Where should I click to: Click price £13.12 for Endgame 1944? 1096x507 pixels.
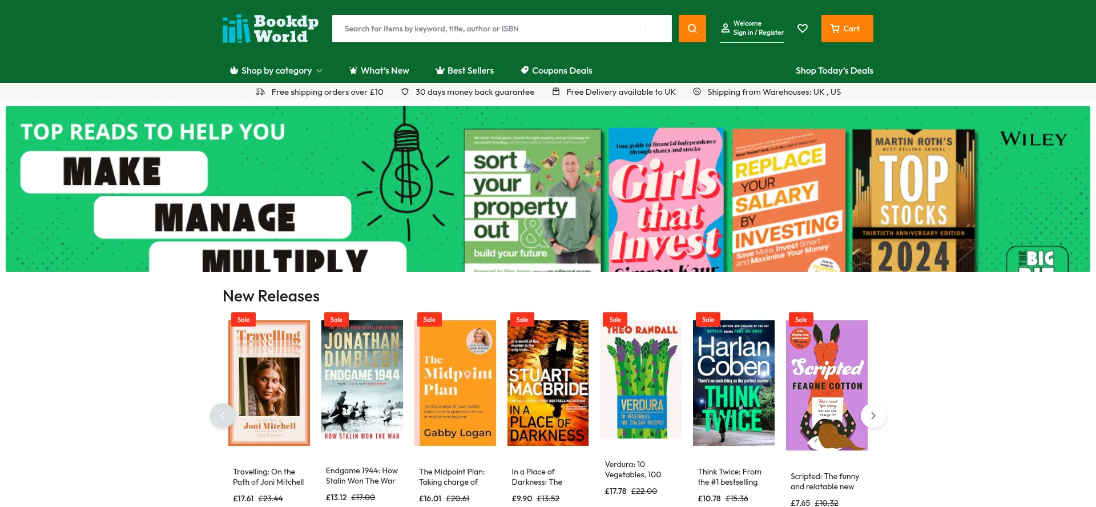[336, 497]
